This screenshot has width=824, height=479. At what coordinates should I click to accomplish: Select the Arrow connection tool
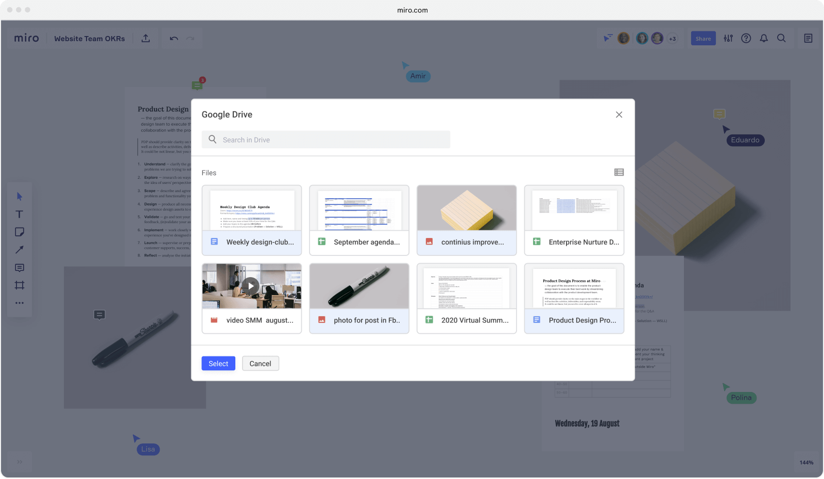[20, 250]
